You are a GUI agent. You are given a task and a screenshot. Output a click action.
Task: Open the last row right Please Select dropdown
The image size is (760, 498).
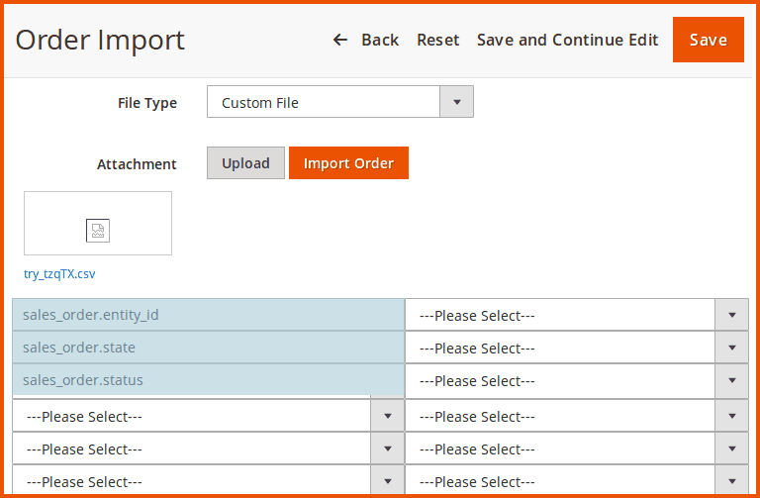[x=577, y=481]
